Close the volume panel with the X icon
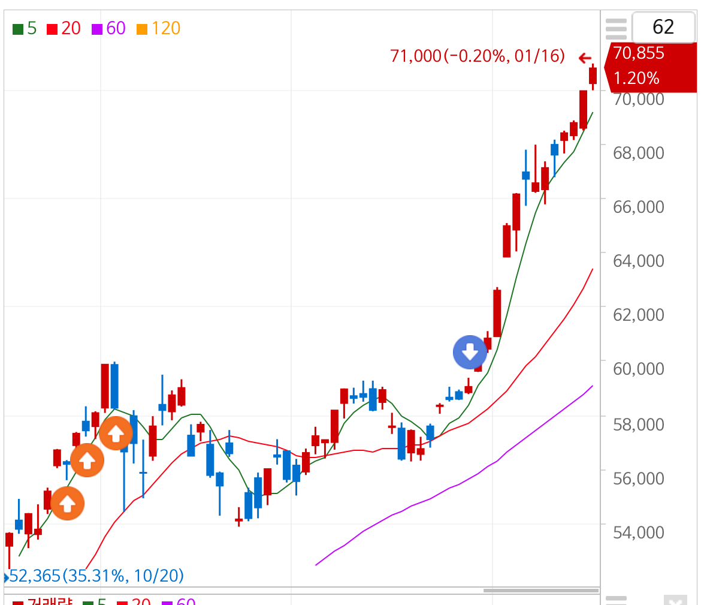The height and width of the screenshot is (605, 701). [x=675, y=601]
